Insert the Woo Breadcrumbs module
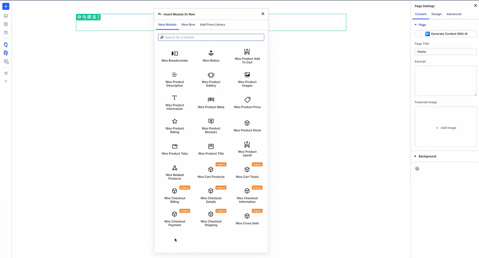Screen dimensions: 479x258 [x=175, y=56]
